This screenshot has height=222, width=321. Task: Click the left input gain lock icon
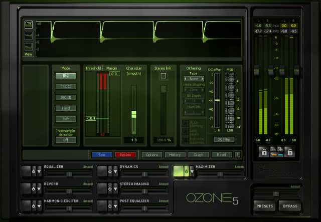coord(264,152)
